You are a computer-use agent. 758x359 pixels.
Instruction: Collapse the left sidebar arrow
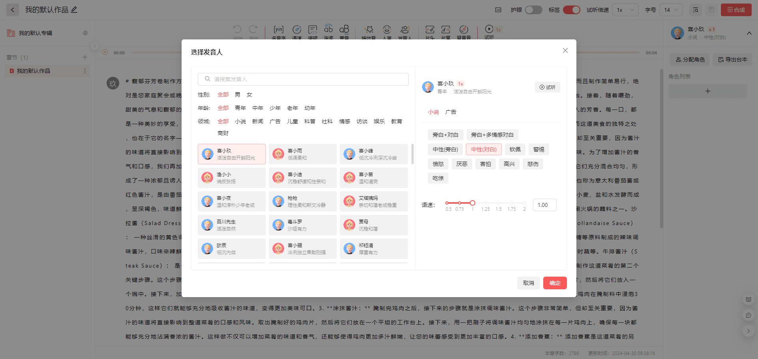(x=95, y=46)
